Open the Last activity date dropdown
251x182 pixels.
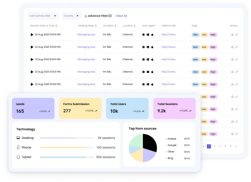click(43, 16)
